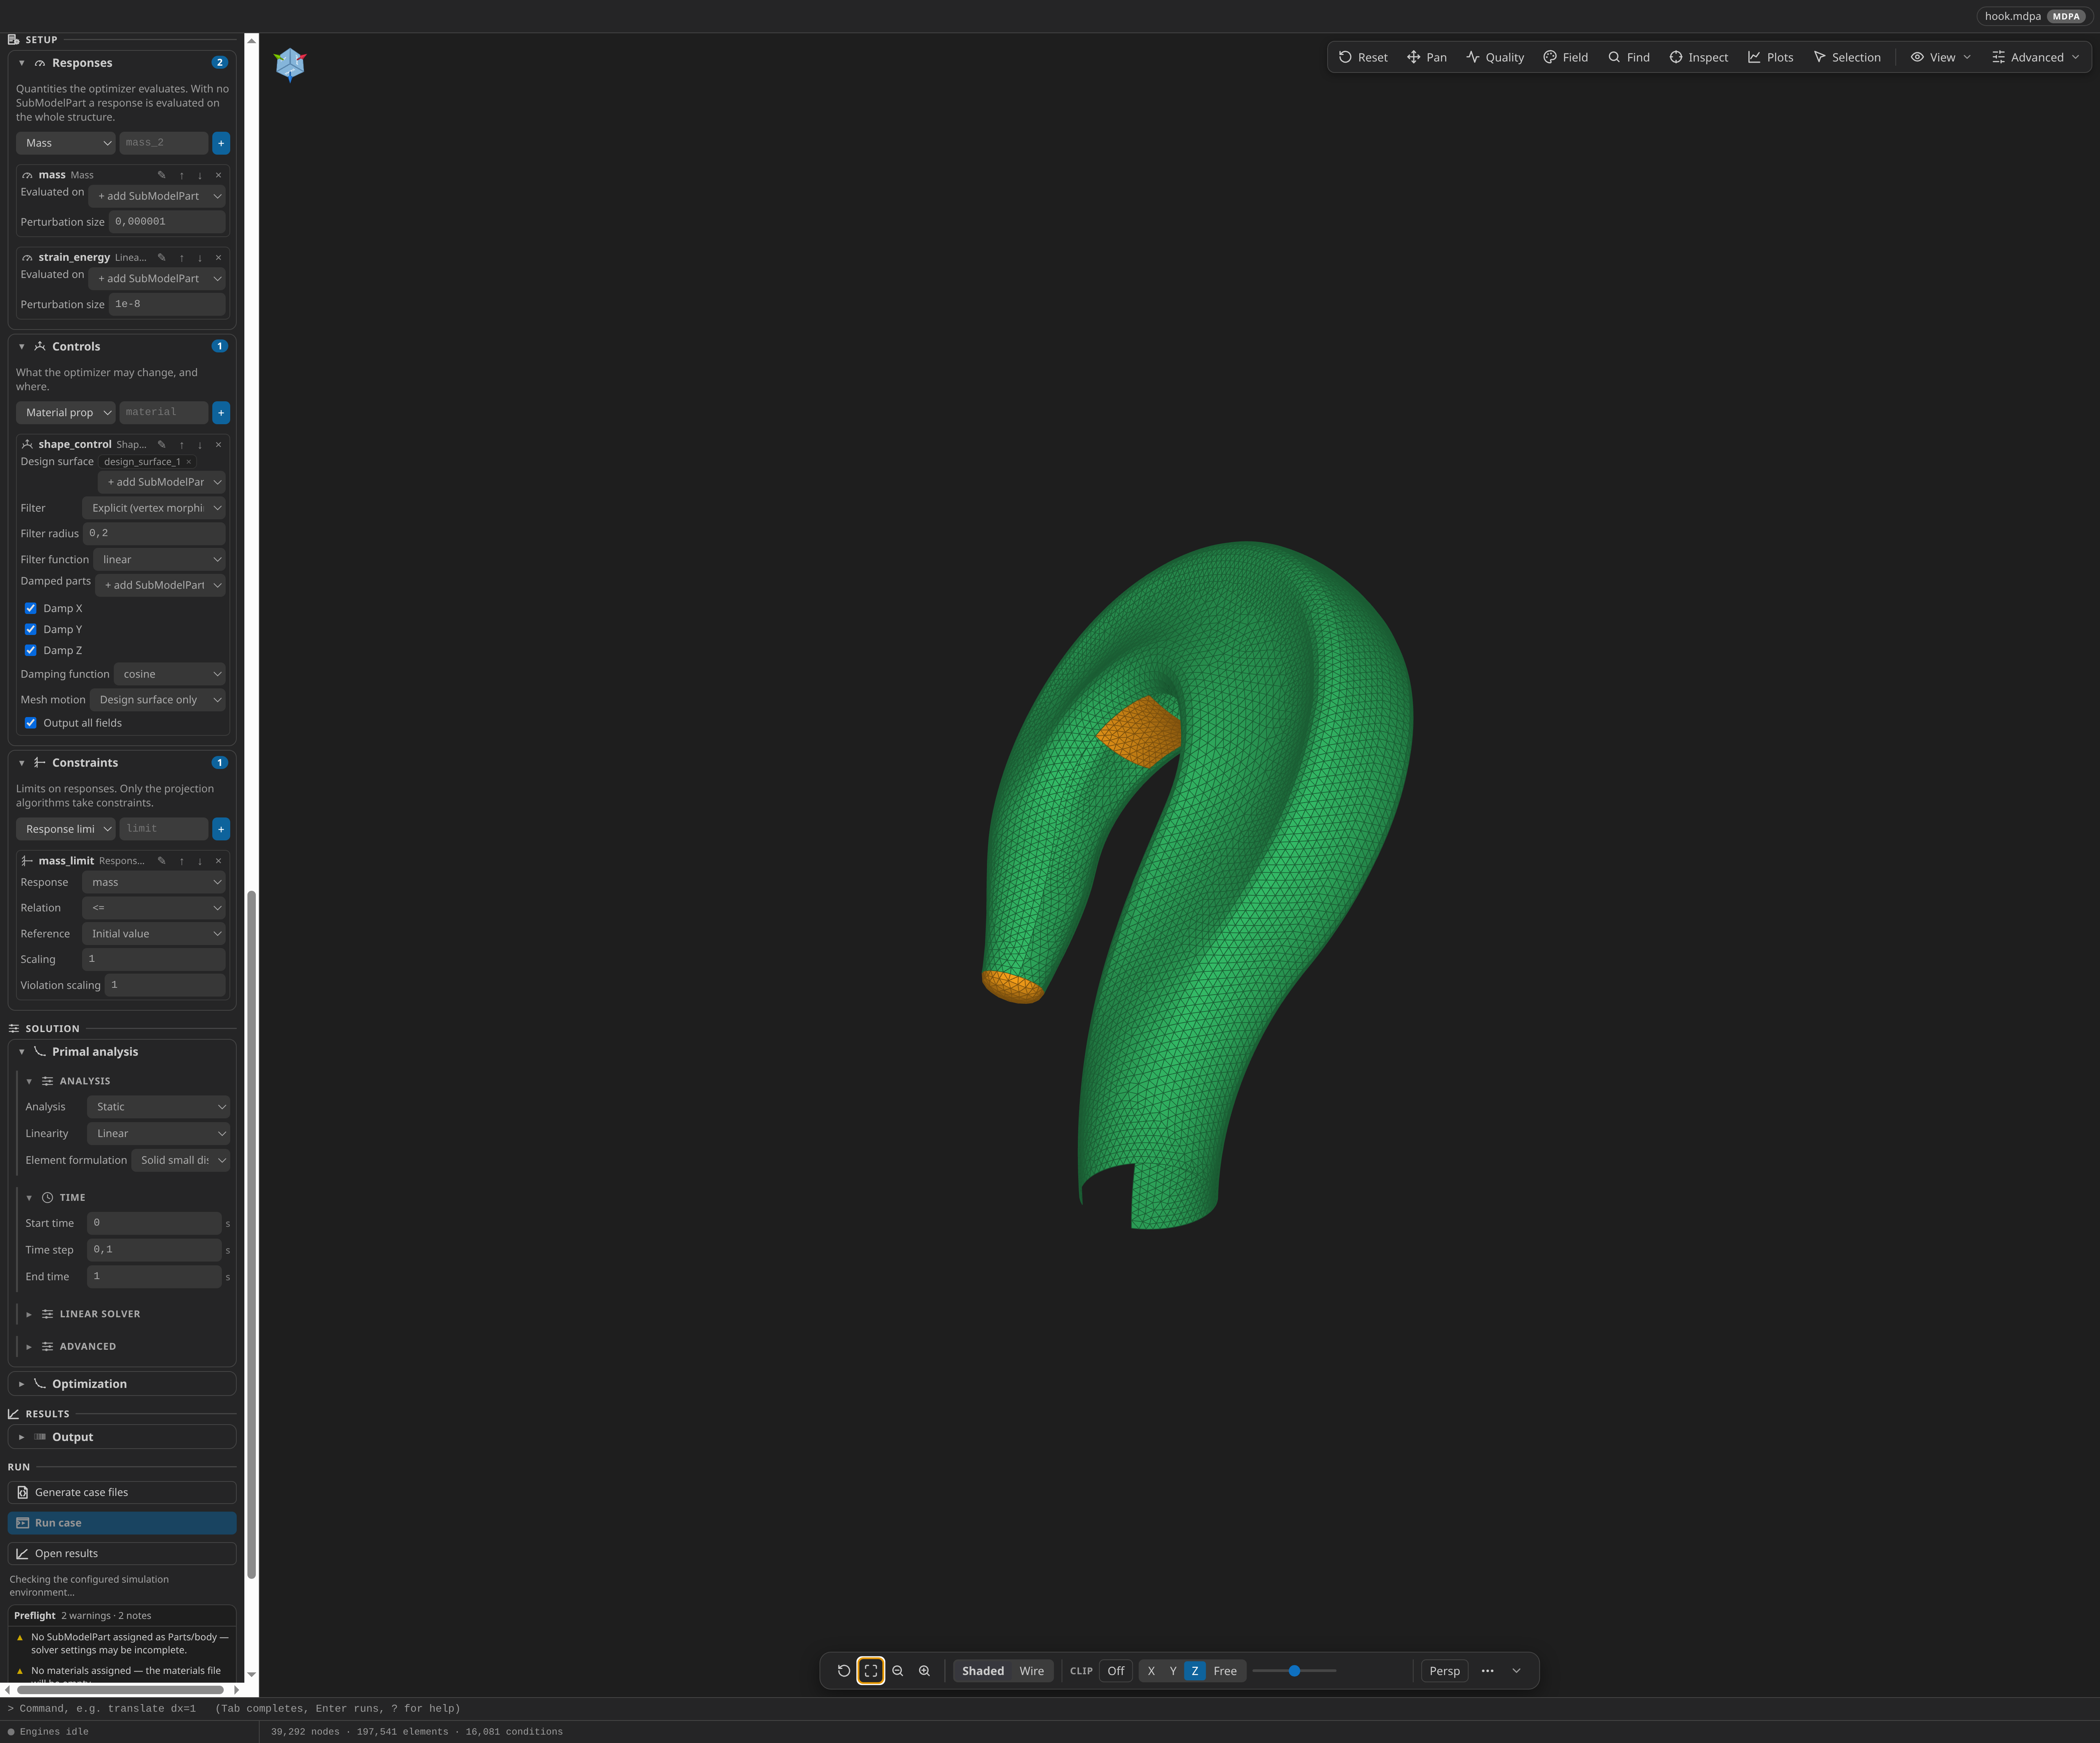This screenshot has width=2100, height=1743.
Task: Edit the mass response with pencil icon
Action: pos(161,175)
